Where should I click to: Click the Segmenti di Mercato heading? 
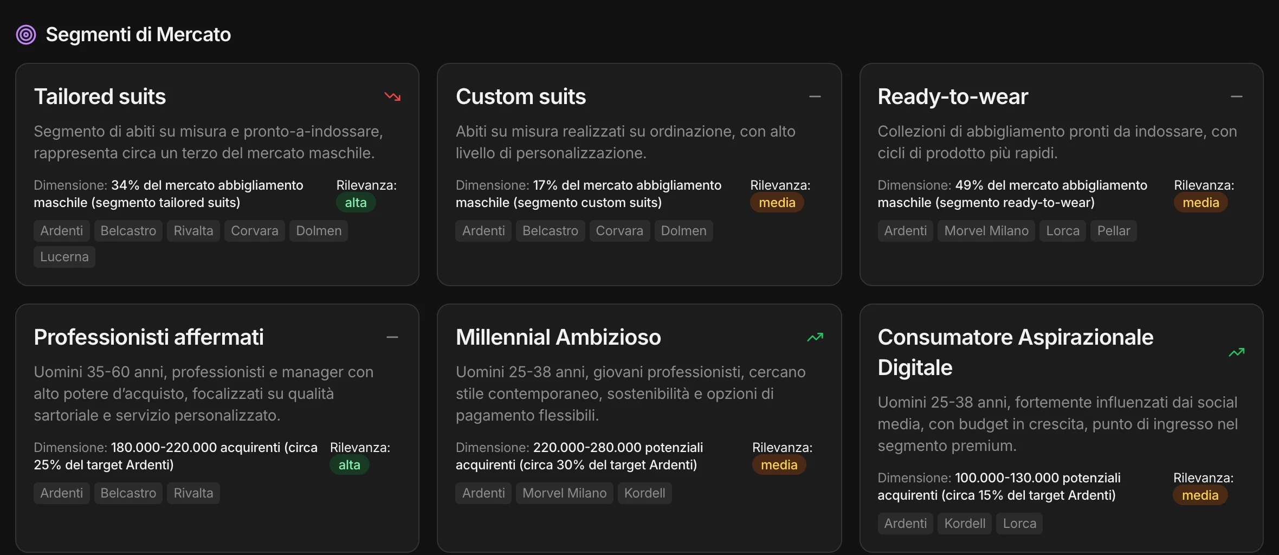click(138, 35)
